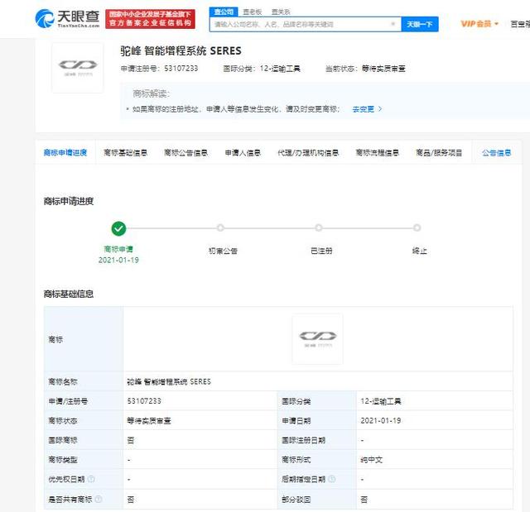The width and height of the screenshot is (530, 512).
Task: Click the 已注册 progress step marker
Action: (x=318, y=227)
